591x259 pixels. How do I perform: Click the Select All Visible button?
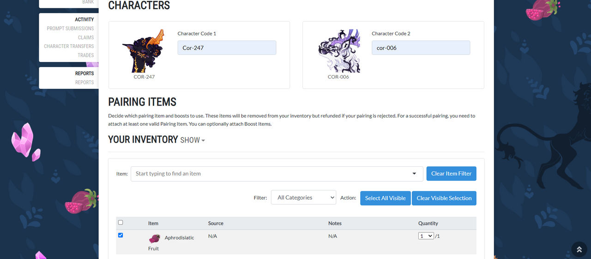tap(385, 198)
